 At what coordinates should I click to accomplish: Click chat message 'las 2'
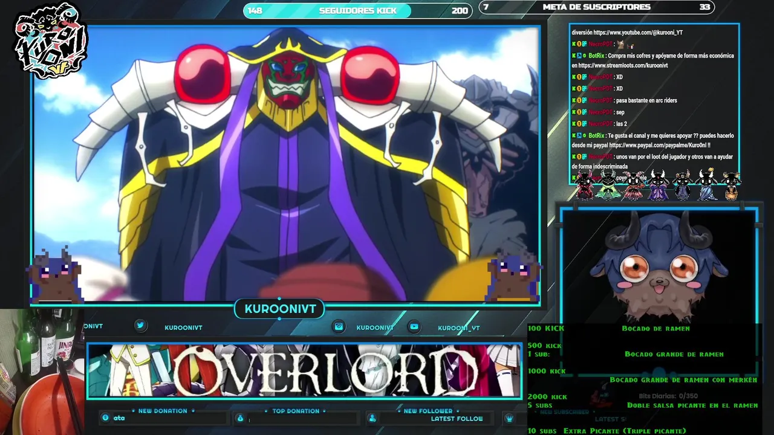[x=621, y=124]
